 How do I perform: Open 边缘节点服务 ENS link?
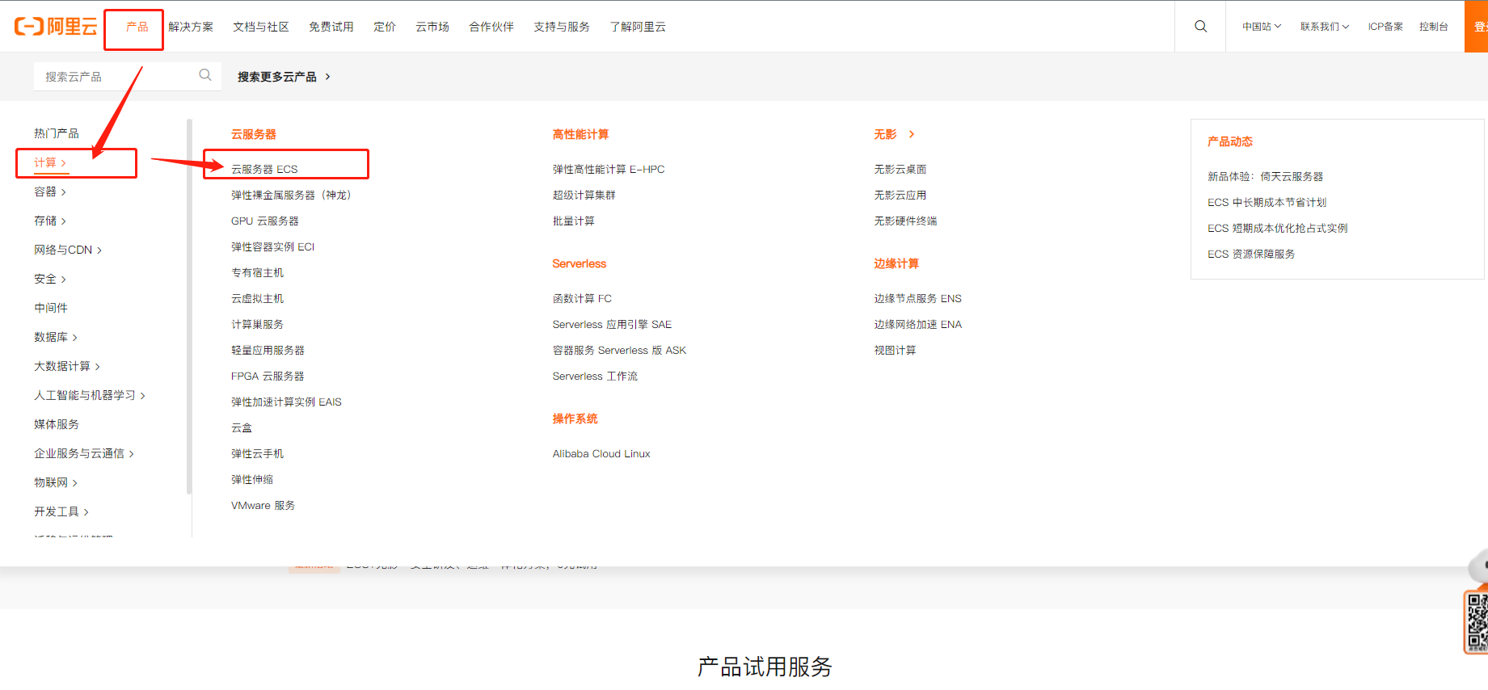click(918, 298)
